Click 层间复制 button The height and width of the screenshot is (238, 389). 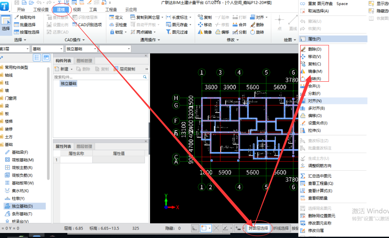pyautogui.click(x=125, y=69)
